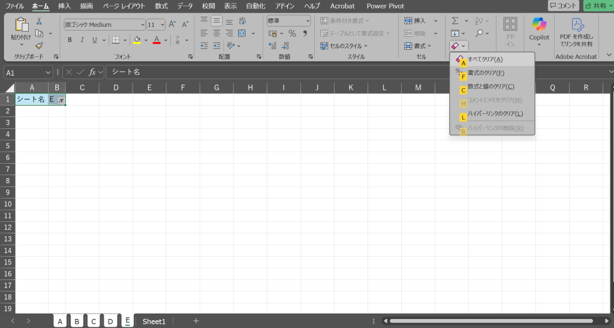Switch to the 挿入 ribbon tab

64,6
